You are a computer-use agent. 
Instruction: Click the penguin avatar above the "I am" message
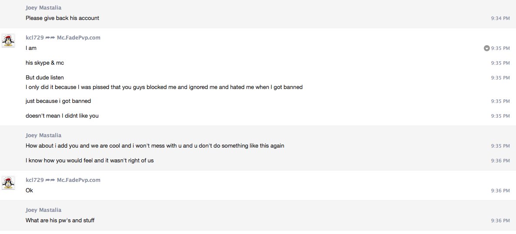click(8, 40)
